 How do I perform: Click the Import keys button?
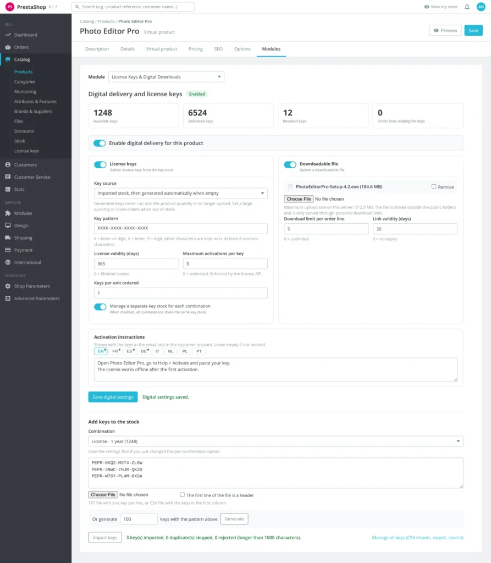(105, 538)
